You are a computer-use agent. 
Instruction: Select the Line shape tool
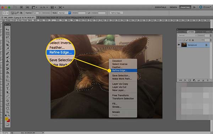[7, 96]
